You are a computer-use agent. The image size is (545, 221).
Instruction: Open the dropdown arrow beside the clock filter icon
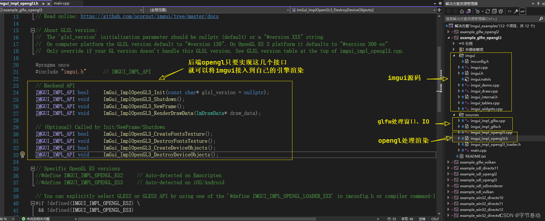tap(482, 11)
